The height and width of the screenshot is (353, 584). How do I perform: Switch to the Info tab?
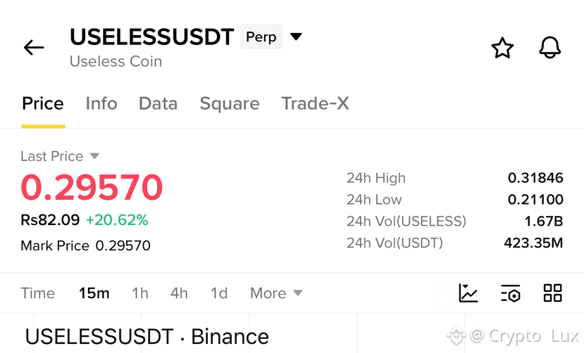point(101,103)
